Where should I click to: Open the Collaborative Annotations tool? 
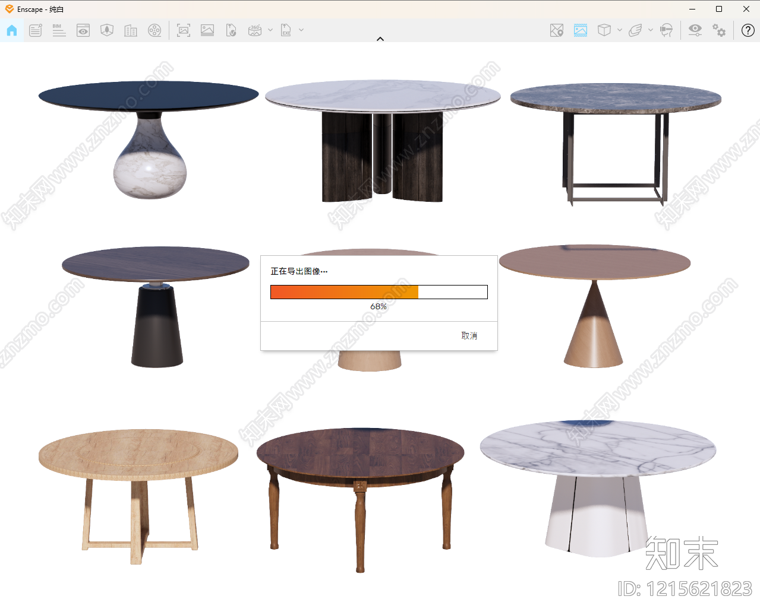36,30
